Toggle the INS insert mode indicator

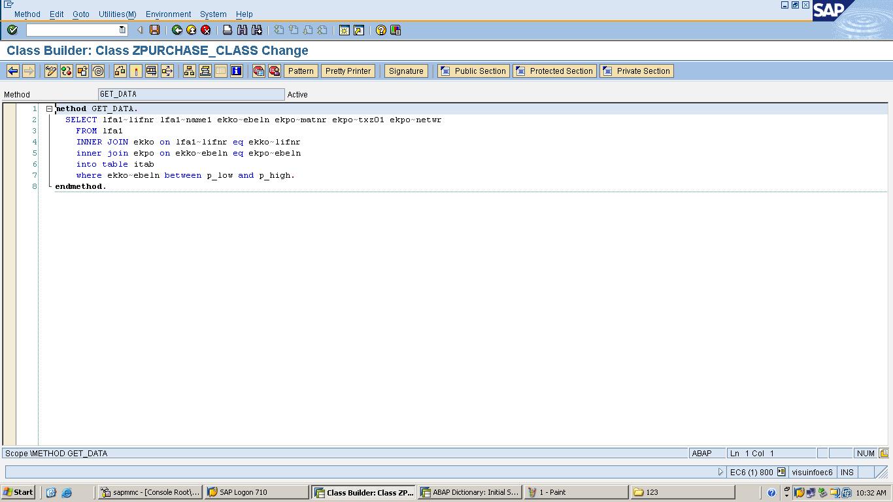[847, 472]
